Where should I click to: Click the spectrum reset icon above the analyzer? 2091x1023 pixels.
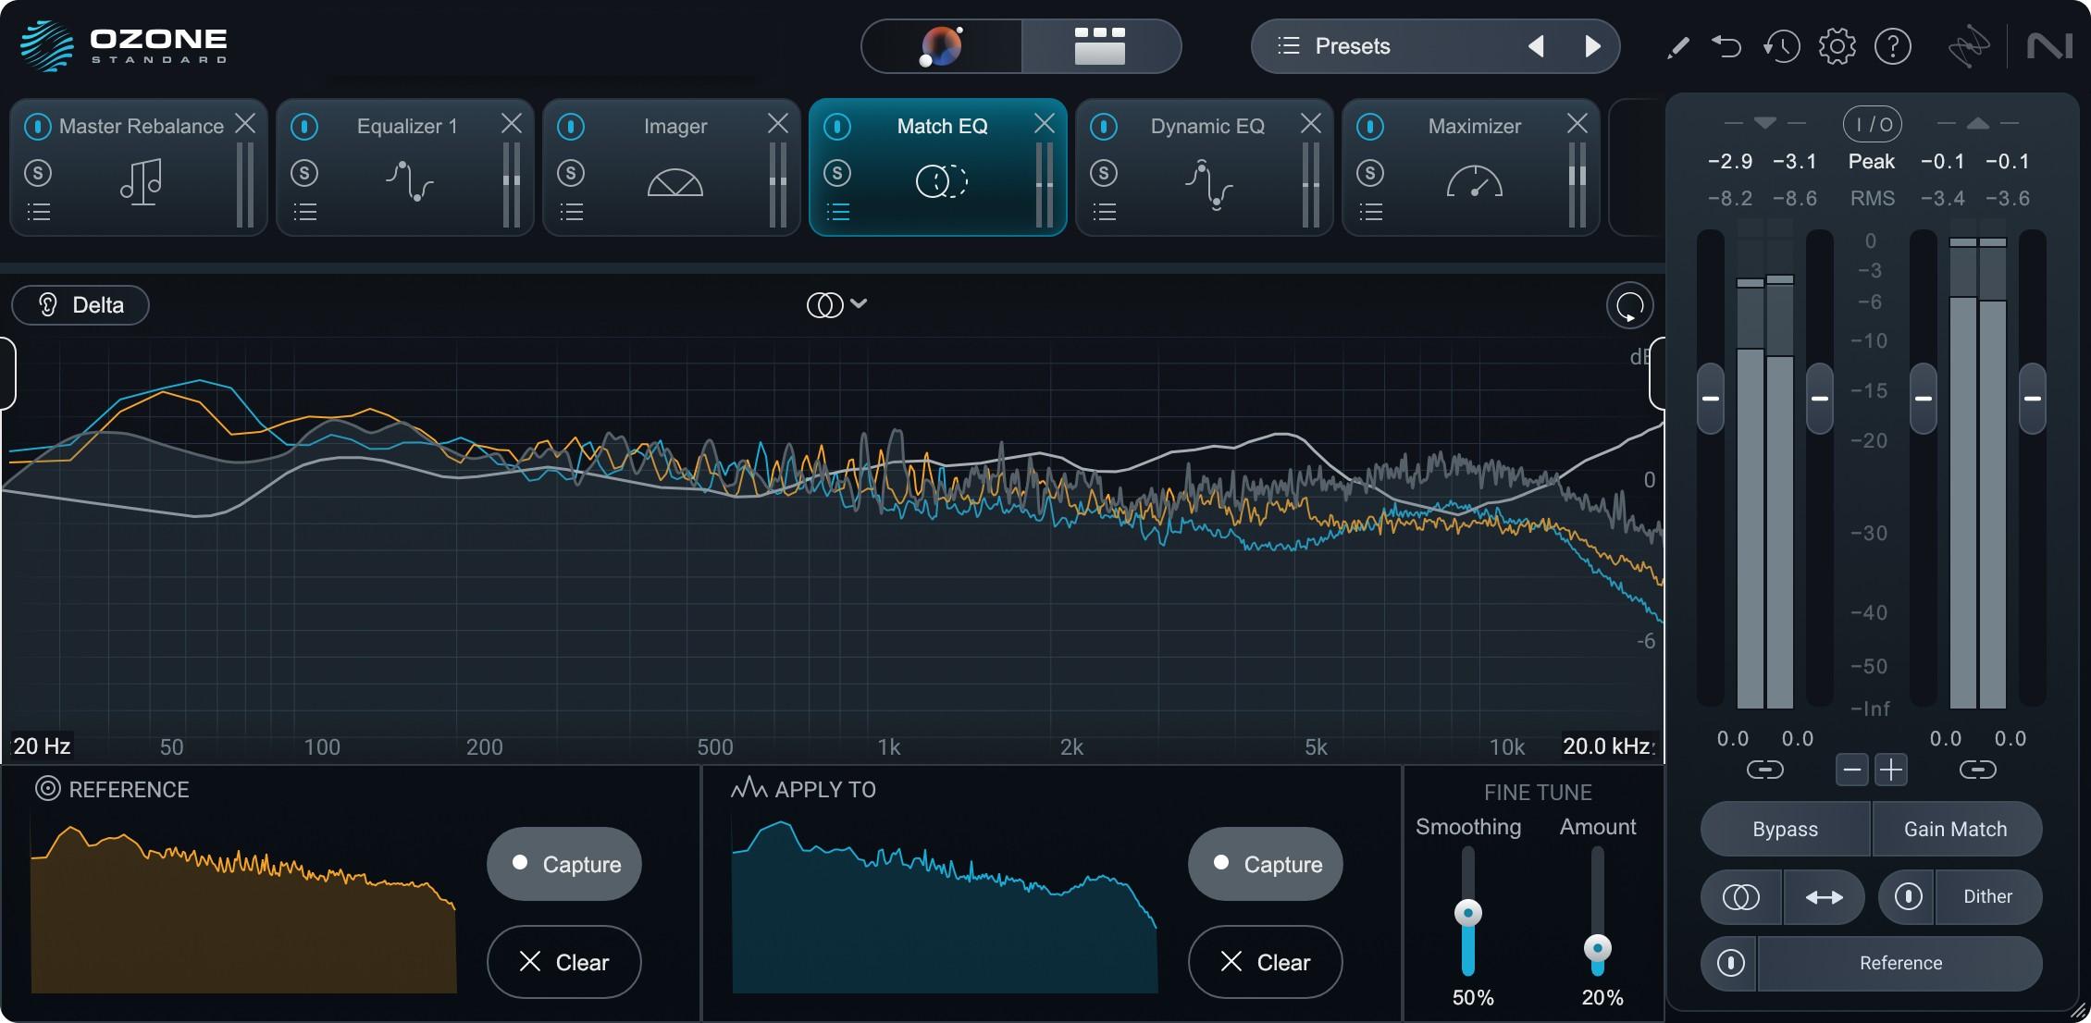pos(1629,305)
